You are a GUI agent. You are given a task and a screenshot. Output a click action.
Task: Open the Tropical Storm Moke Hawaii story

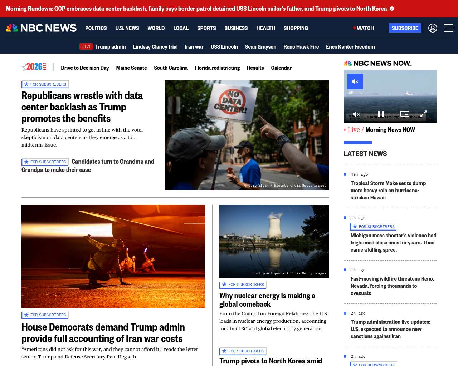tap(388, 191)
